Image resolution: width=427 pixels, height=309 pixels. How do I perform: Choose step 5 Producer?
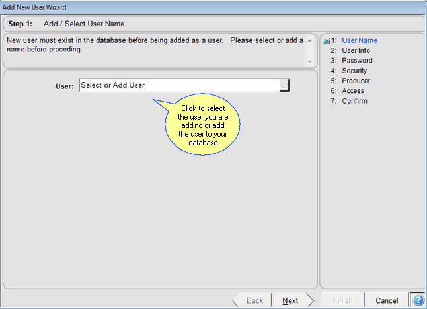pyautogui.click(x=350, y=81)
